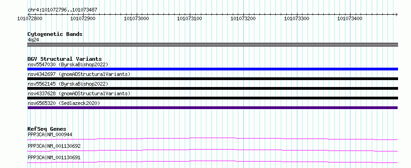Click ruler position 101072900
Screen dimensions: 411x168
click(x=83, y=18)
